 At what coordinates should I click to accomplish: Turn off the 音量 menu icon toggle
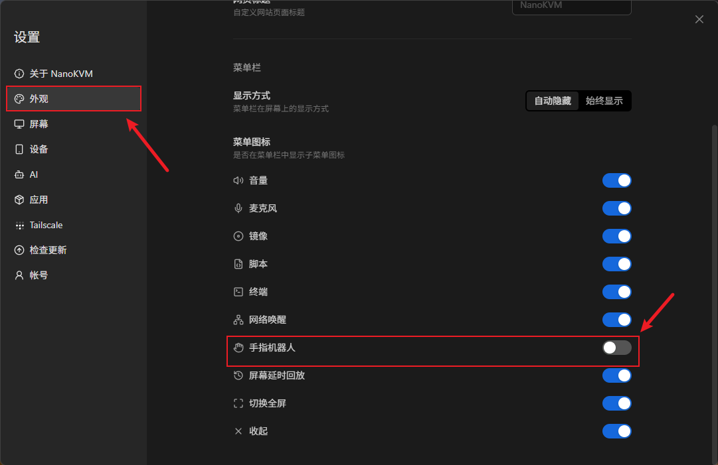[x=617, y=180]
